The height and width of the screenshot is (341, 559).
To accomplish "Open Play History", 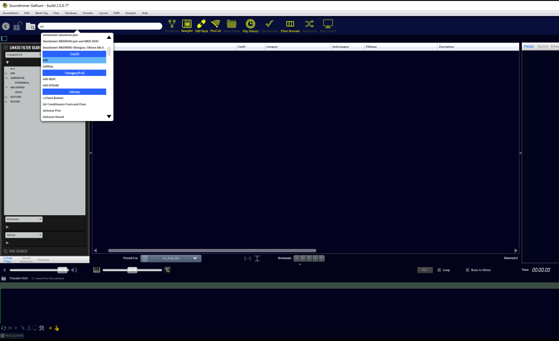I will pyautogui.click(x=251, y=24).
